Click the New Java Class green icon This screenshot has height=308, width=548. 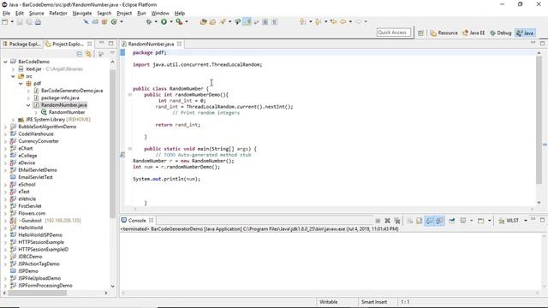tap(114, 22)
